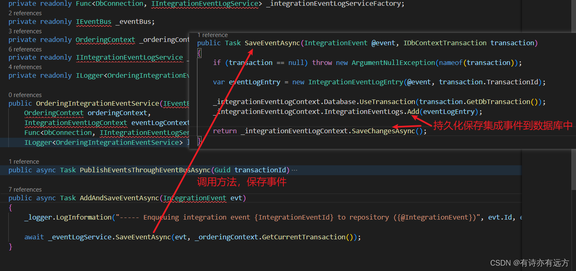This screenshot has width=576, height=271.
Task: Click the SaveChangesAsync call in return statement
Action: coord(383,131)
